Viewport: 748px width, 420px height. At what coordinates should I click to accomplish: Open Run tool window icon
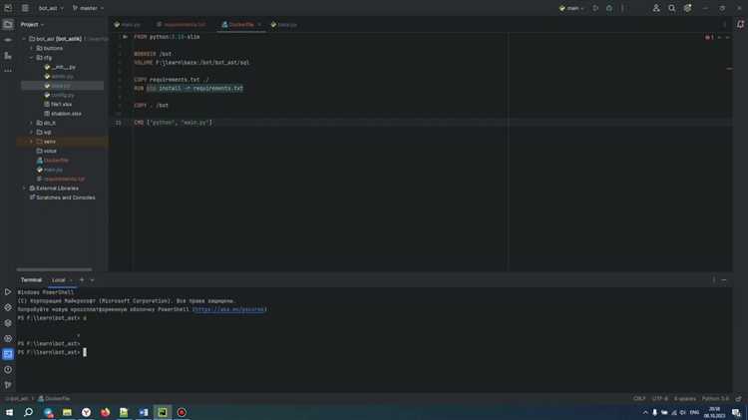pyautogui.click(x=8, y=291)
